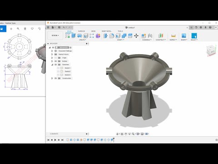218x164 pixels.
Task: Switch to the Sheet Metal tab
Action: click(107, 31)
